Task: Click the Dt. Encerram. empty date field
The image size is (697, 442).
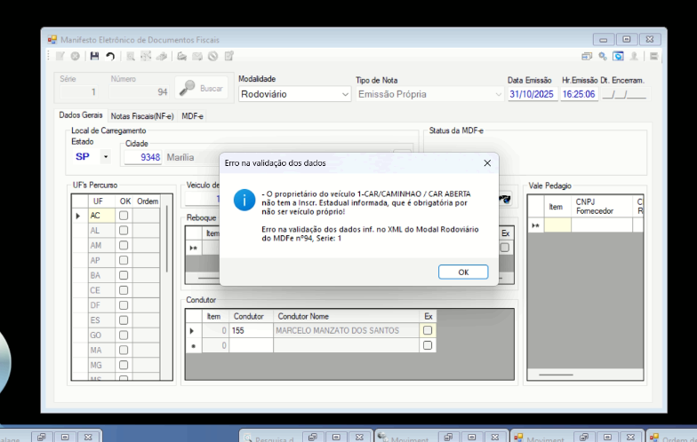Action: point(624,94)
